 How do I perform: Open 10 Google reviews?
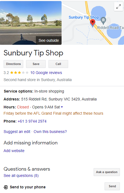46,73
